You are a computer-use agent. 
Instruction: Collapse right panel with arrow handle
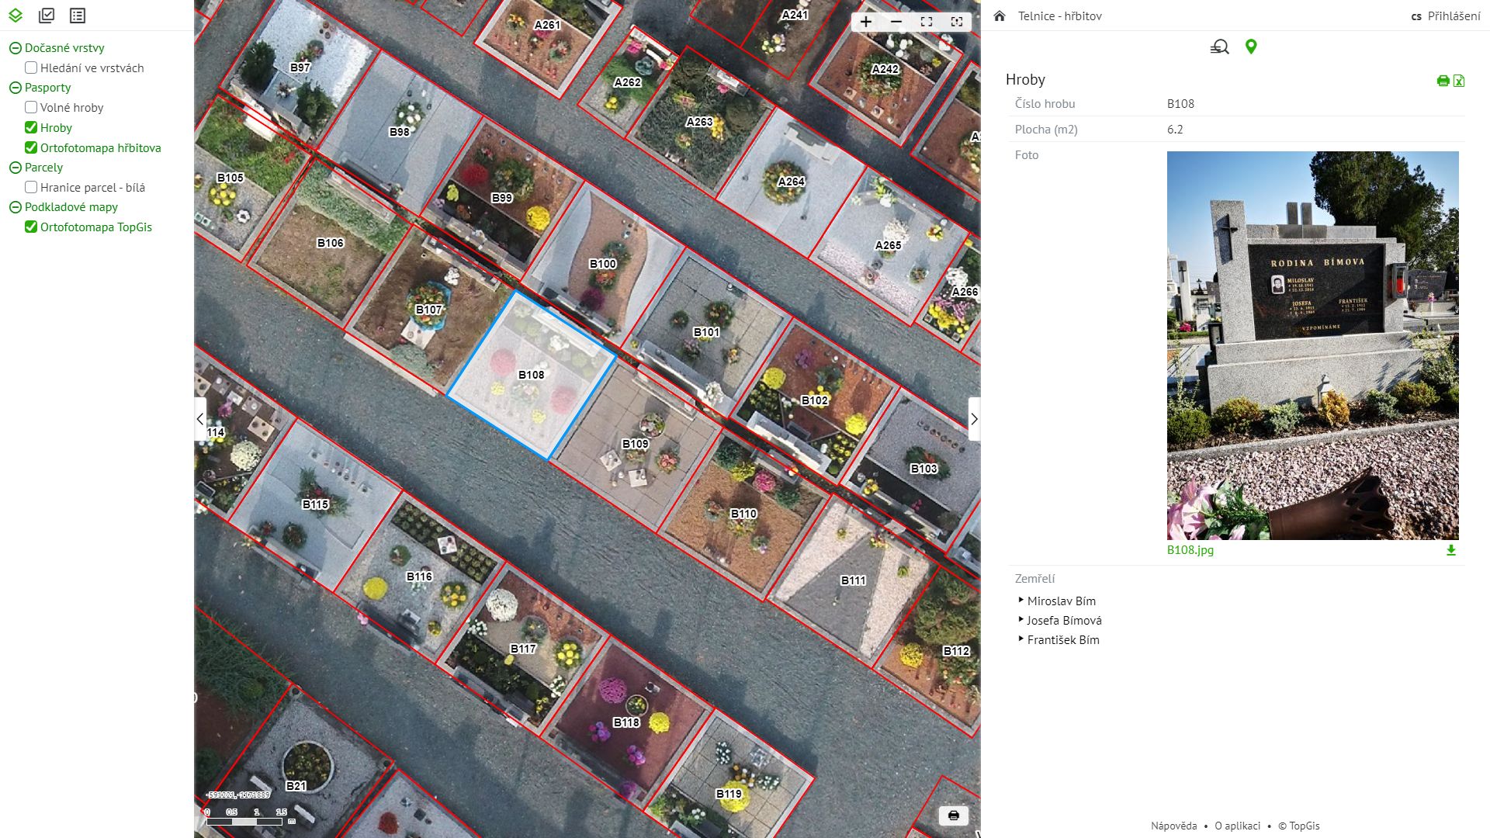point(975,419)
